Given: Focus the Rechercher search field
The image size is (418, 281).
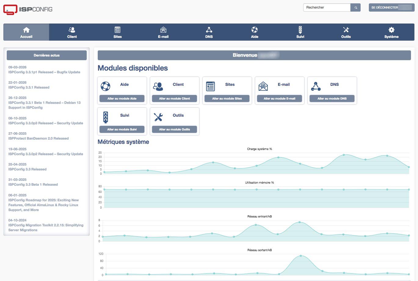Looking at the screenshot, I should pos(327,8).
